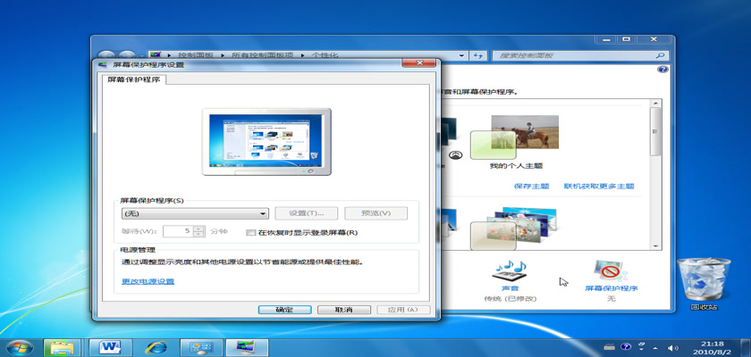The height and width of the screenshot is (357, 751).
Task: Click the Screen Saver (屏幕保护程序) icon
Action: coord(612,272)
